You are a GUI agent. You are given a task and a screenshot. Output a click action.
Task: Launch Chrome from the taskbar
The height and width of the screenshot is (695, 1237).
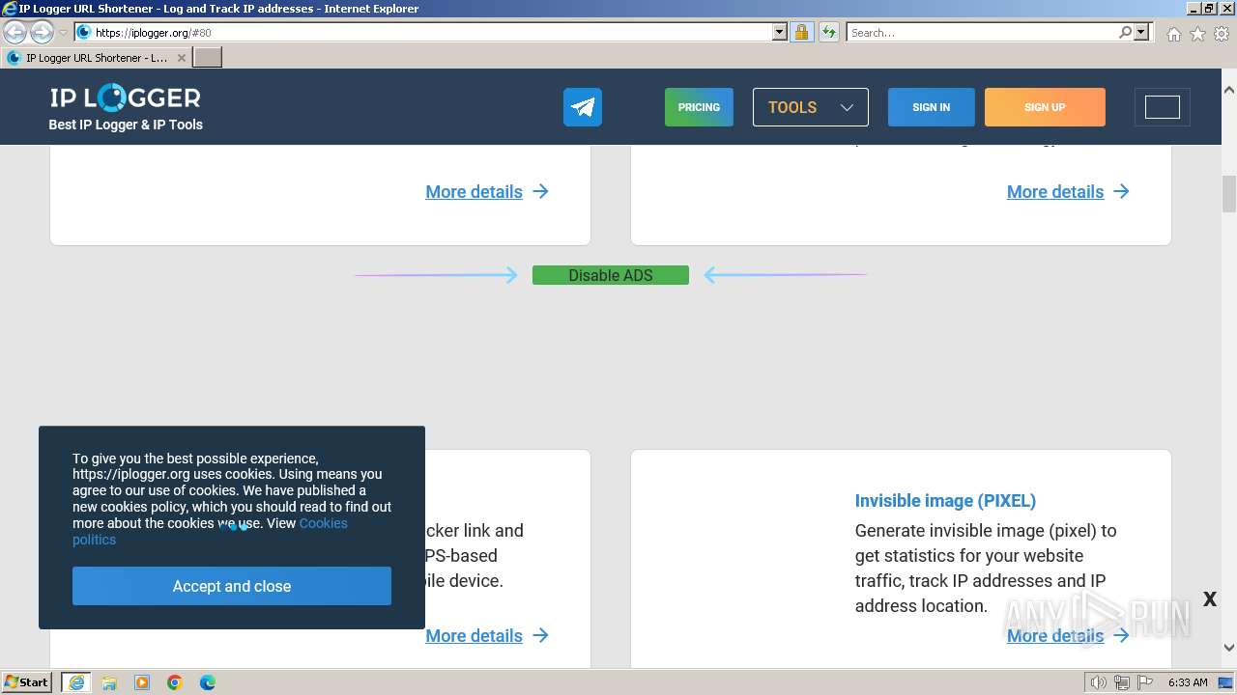coord(175,682)
